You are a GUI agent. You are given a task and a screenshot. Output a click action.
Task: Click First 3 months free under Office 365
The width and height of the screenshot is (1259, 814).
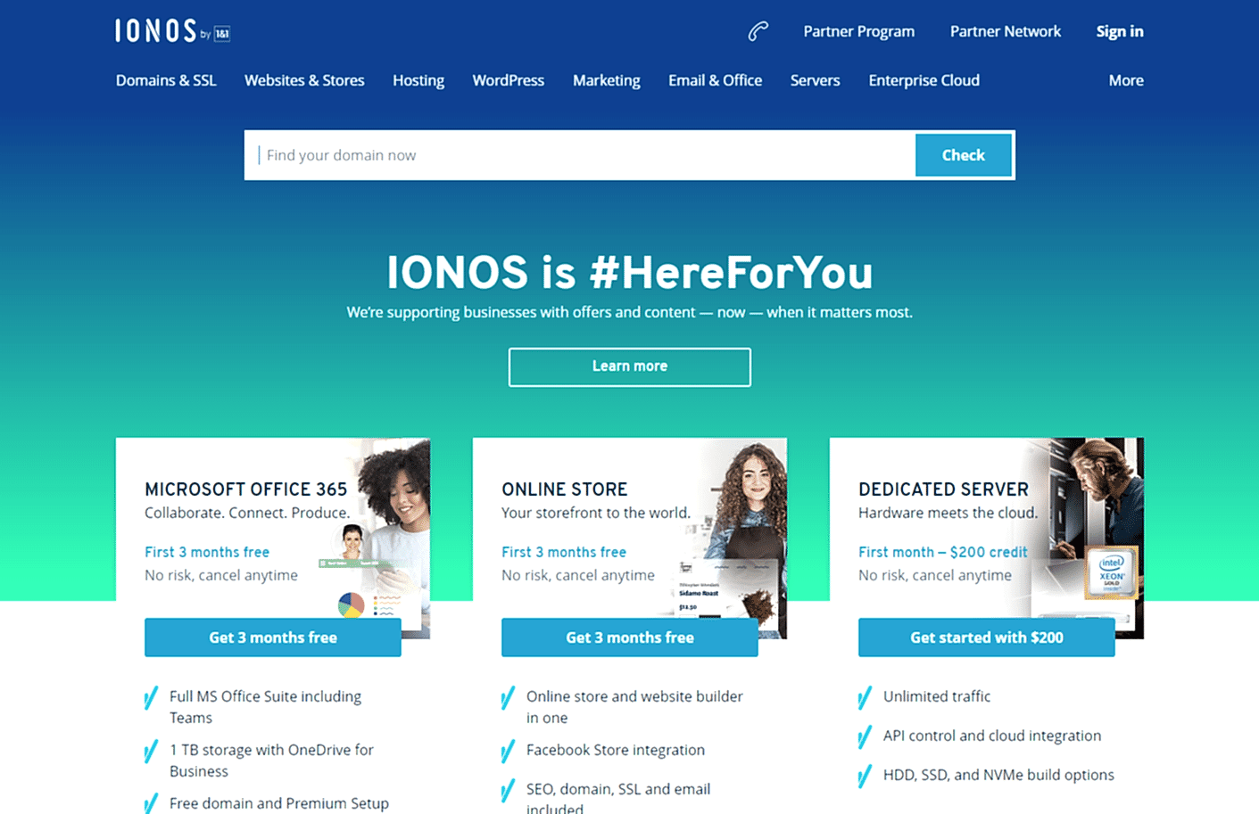207,552
